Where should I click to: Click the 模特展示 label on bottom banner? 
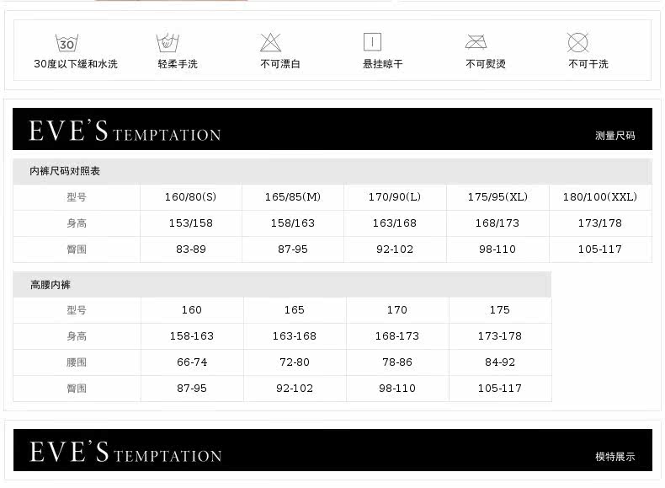[x=614, y=457]
